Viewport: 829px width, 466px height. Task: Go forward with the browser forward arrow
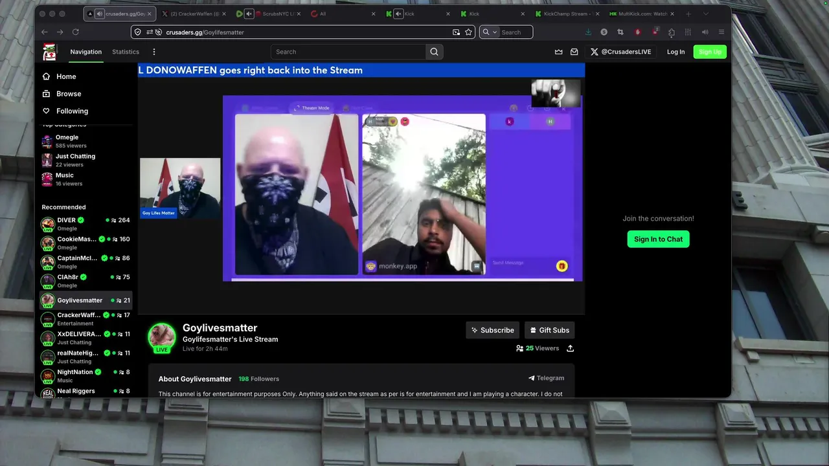60,32
